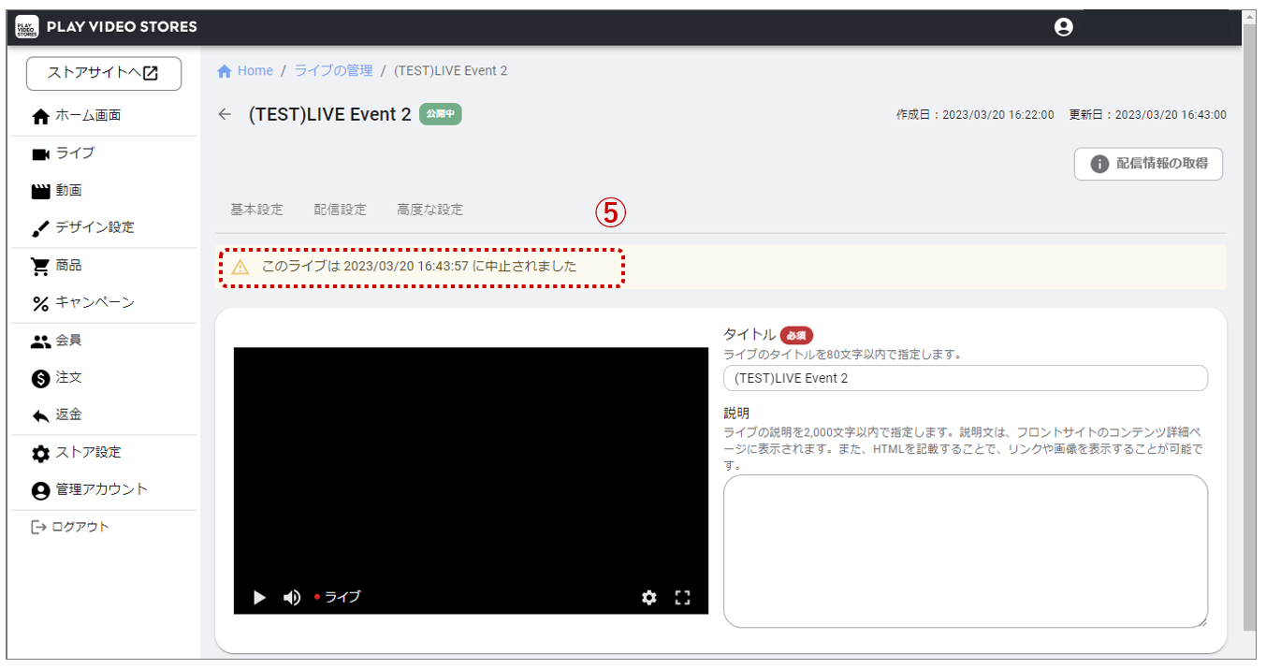The image size is (1266, 669).
Task: Click inside the タイトル input field
Action: click(x=964, y=378)
